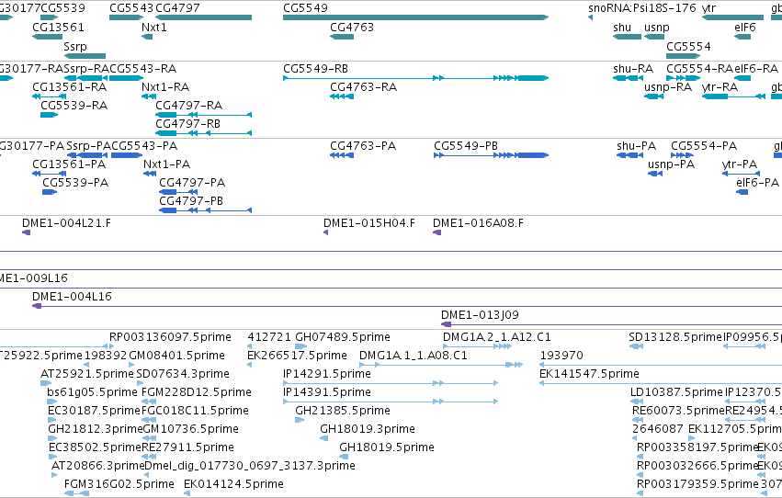Select the GH18019.5prime EST label
This screenshot has width=782, height=498.
point(387,447)
